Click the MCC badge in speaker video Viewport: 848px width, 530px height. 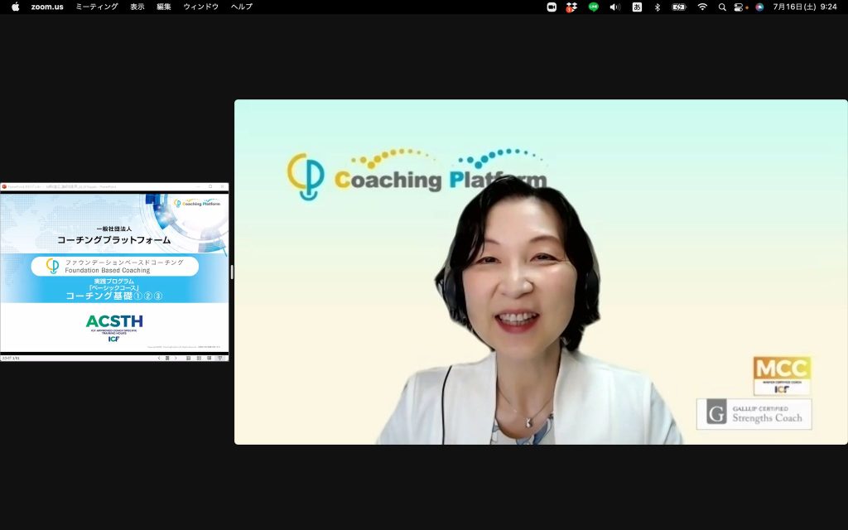[782, 375]
